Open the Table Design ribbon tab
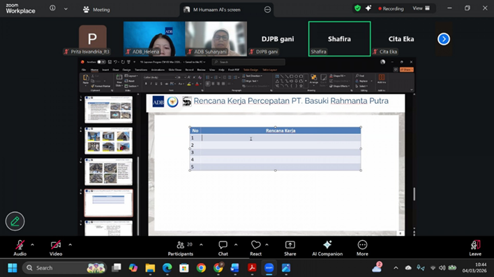This screenshot has height=277, width=494. [x=250, y=70]
